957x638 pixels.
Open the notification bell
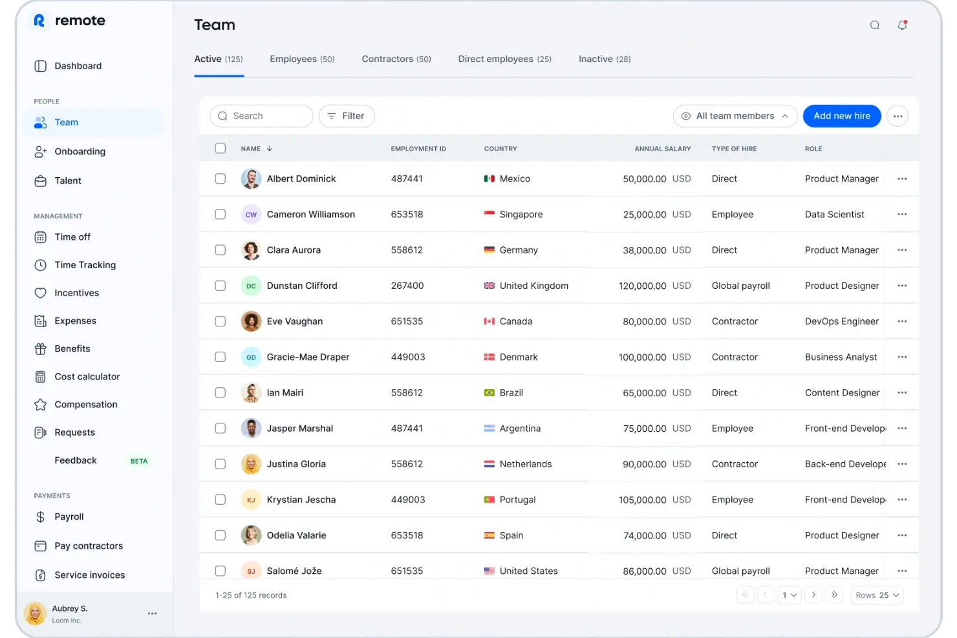(903, 25)
